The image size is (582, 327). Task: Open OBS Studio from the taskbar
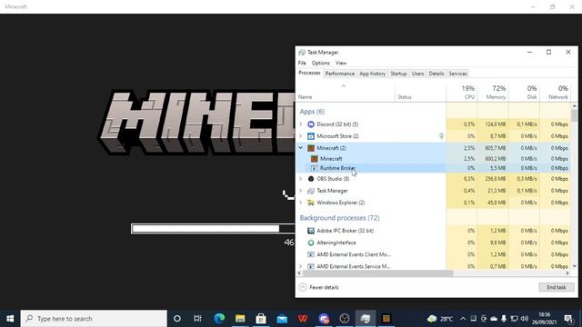tap(345, 319)
